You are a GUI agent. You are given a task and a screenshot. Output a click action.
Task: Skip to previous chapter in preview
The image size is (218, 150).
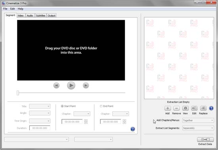pyautogui.click(x=56, y=85)
